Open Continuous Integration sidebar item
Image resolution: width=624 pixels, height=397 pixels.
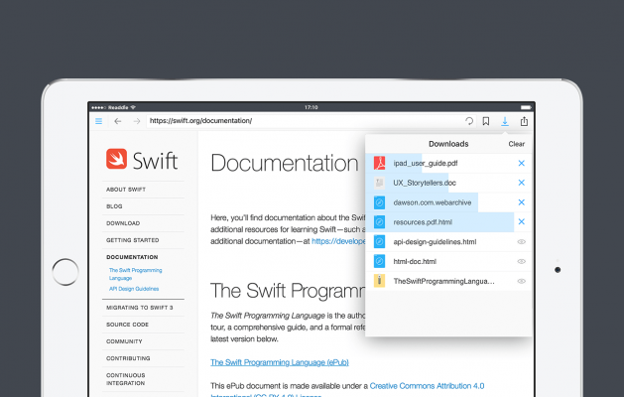[x=126, y=379]
